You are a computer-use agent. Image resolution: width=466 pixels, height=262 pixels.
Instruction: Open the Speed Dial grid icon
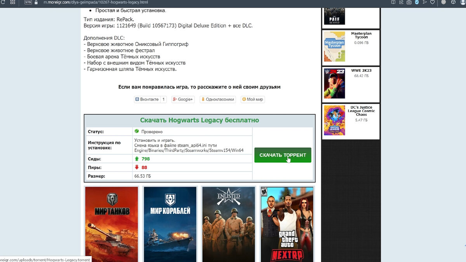[13, 2]
